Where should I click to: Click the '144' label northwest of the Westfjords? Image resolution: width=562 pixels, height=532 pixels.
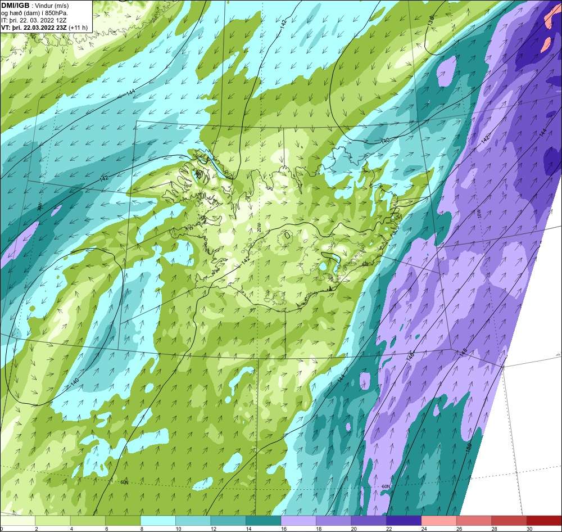tap(131, 93)
